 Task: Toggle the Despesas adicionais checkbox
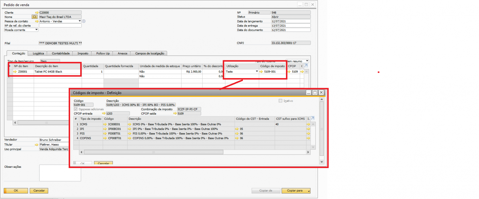click(75, 109)
